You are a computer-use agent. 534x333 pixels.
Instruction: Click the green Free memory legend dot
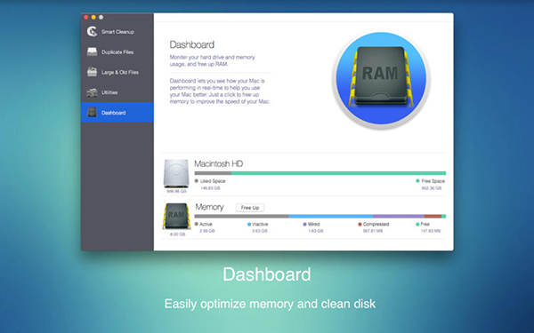click(417, 225)
